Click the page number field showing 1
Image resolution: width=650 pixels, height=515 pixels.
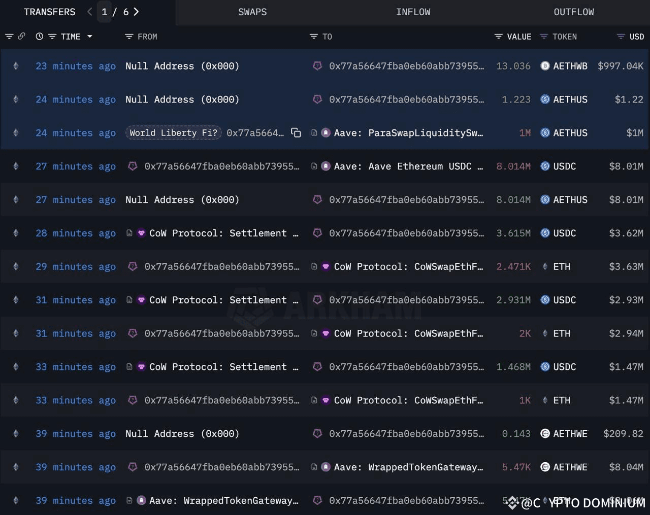pos(104,12)
